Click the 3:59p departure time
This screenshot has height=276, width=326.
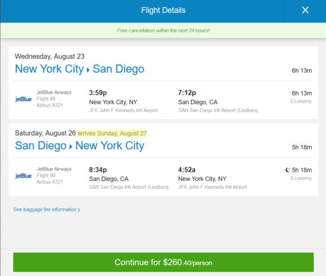98,92
